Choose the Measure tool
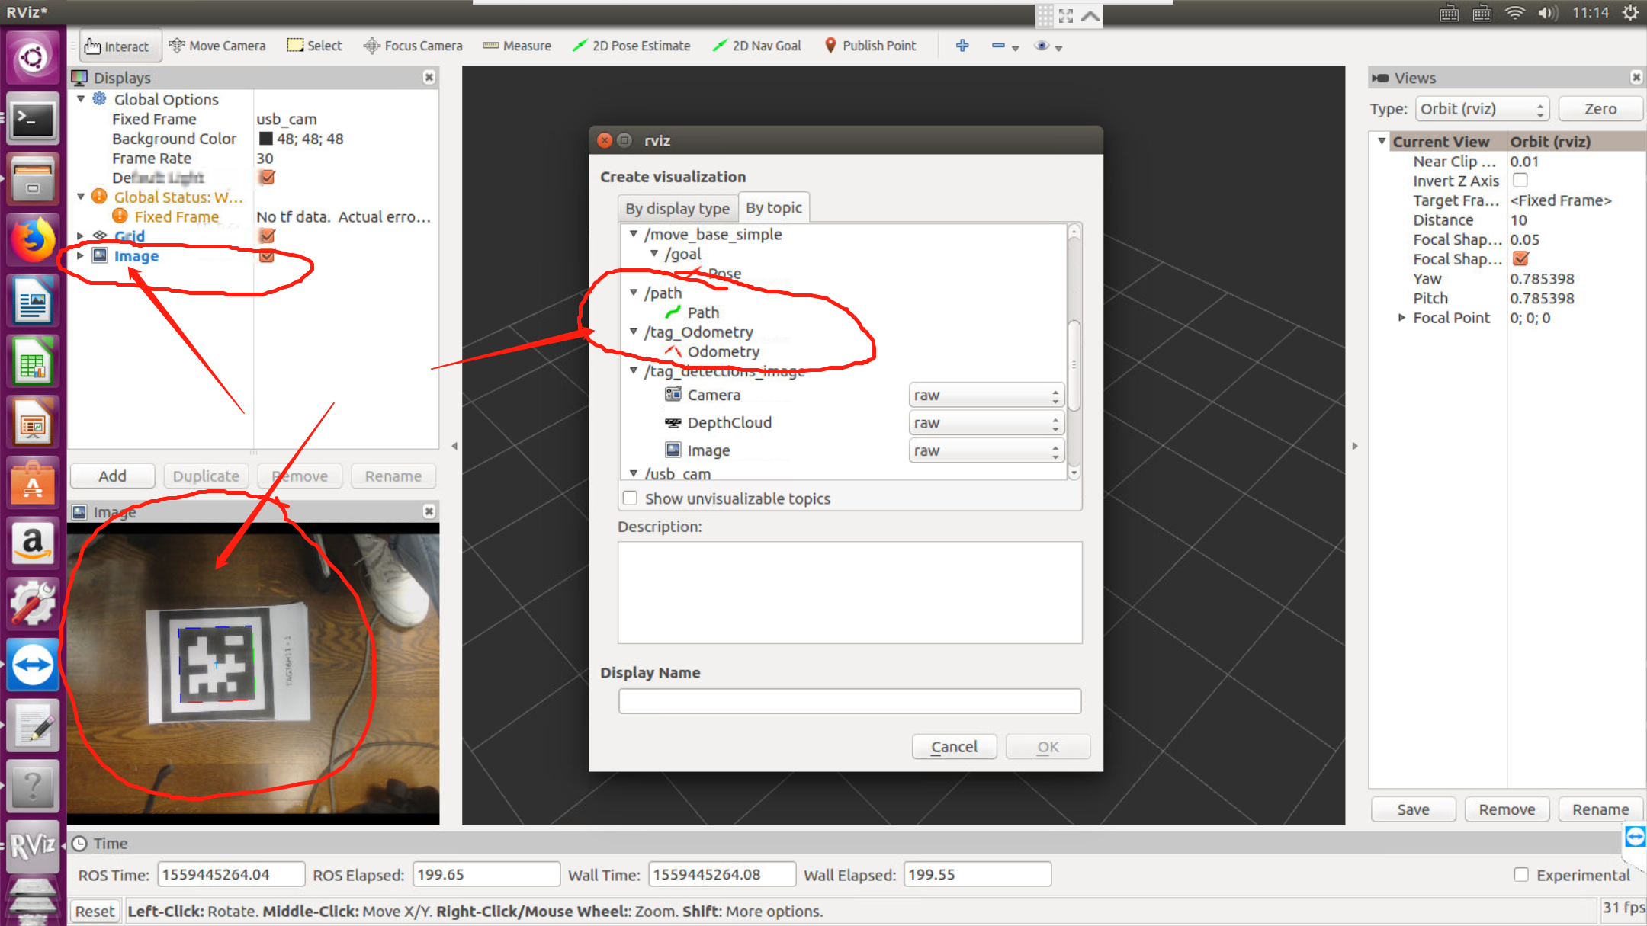1647x926 pixels. point(517,46)
